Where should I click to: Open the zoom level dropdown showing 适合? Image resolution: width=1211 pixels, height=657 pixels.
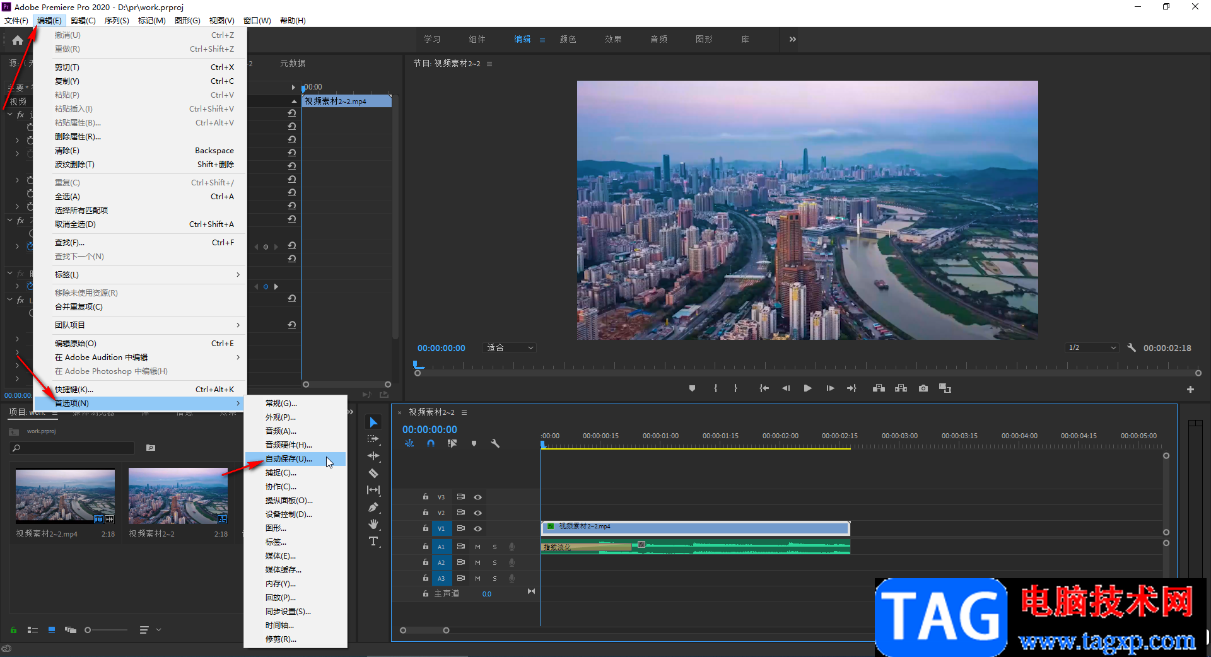click(510, 348)
